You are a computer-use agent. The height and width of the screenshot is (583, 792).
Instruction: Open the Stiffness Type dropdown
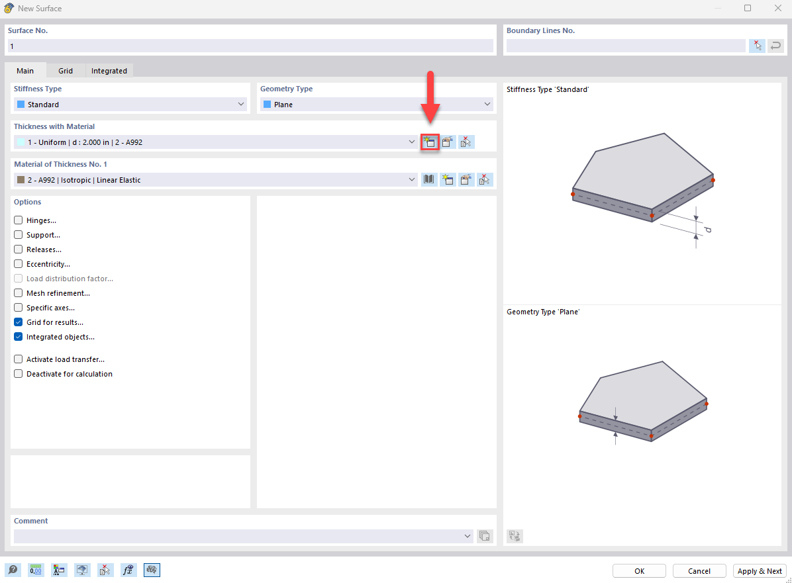coord(240,104)
